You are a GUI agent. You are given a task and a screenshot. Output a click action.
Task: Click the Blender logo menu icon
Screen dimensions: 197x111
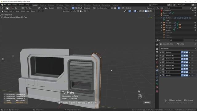click(x=2, y=5)
